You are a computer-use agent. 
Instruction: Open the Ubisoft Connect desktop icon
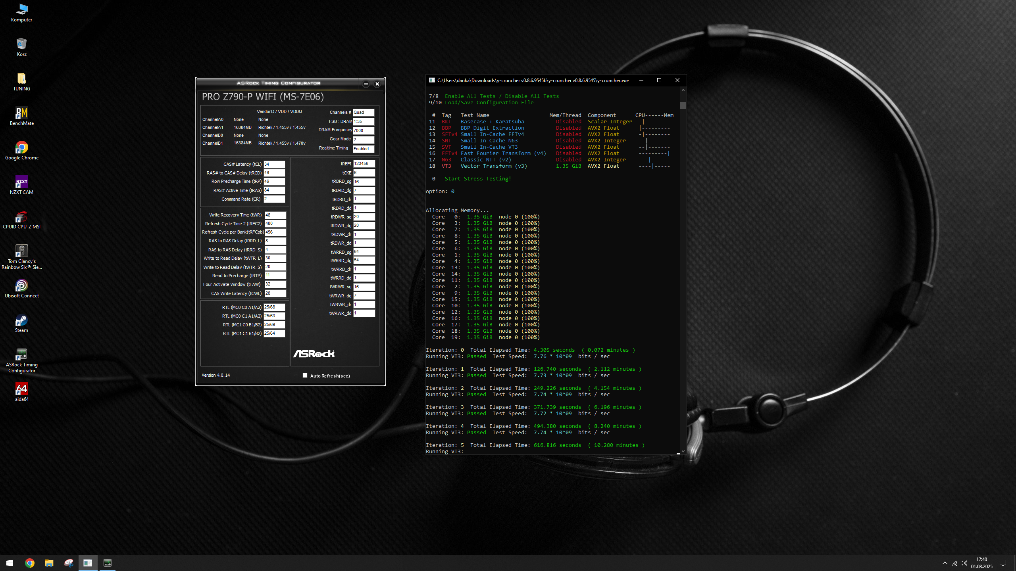(21, 286)
